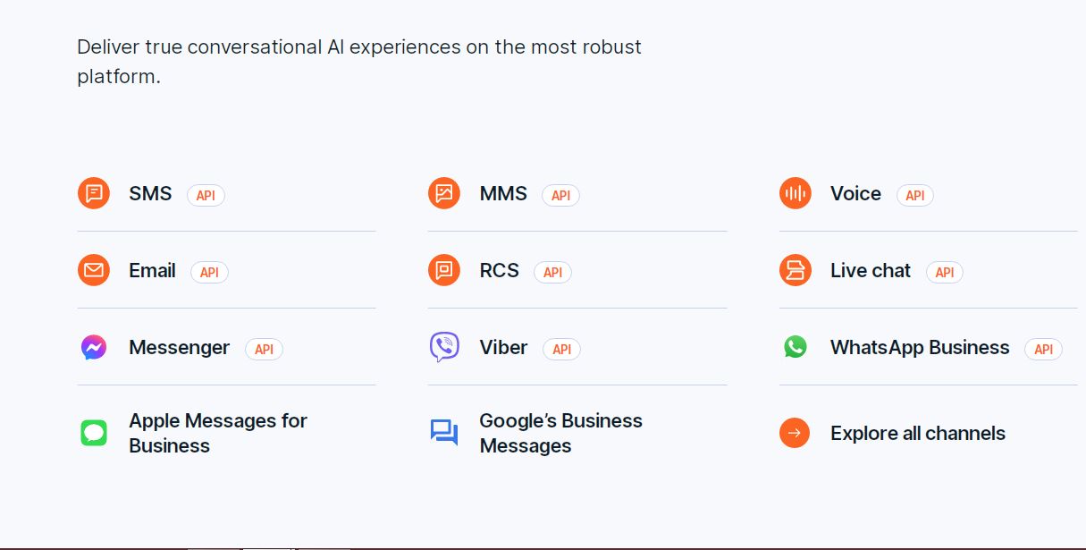Click the Facebook Messenger icon
This screenshot has width=1086, height=550.
(93, 348)
